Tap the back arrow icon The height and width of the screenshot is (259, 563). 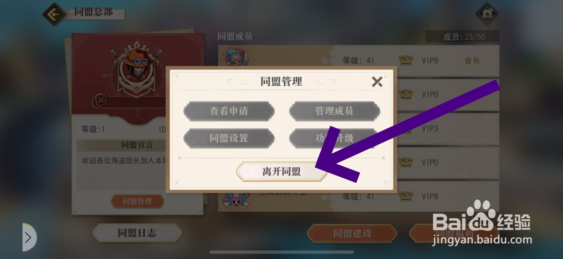point(53,14)
